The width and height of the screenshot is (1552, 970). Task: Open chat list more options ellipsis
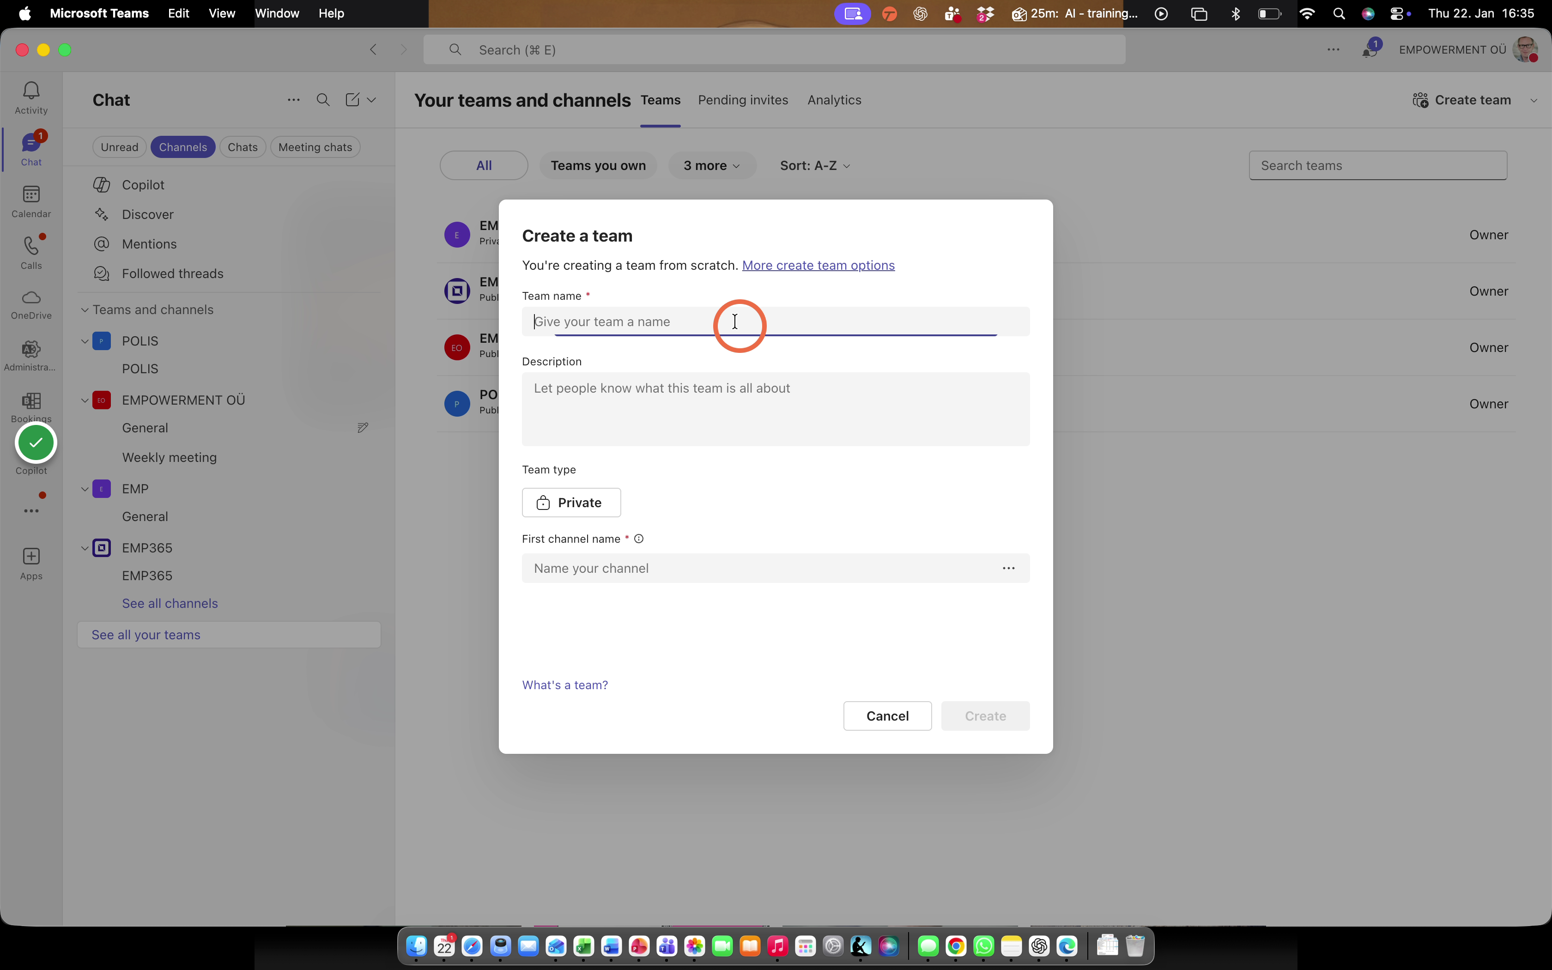[293, 100]
